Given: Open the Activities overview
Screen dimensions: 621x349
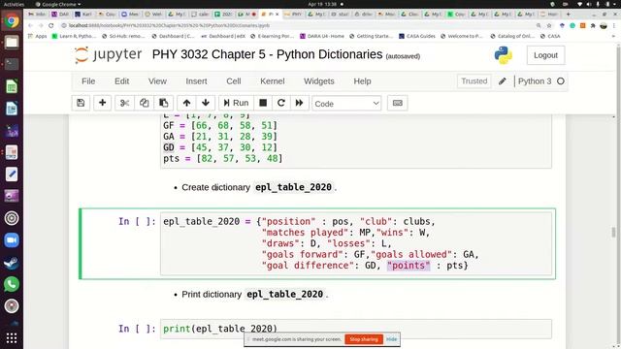Looking at the screenshot, I should [x=14, y=4].
